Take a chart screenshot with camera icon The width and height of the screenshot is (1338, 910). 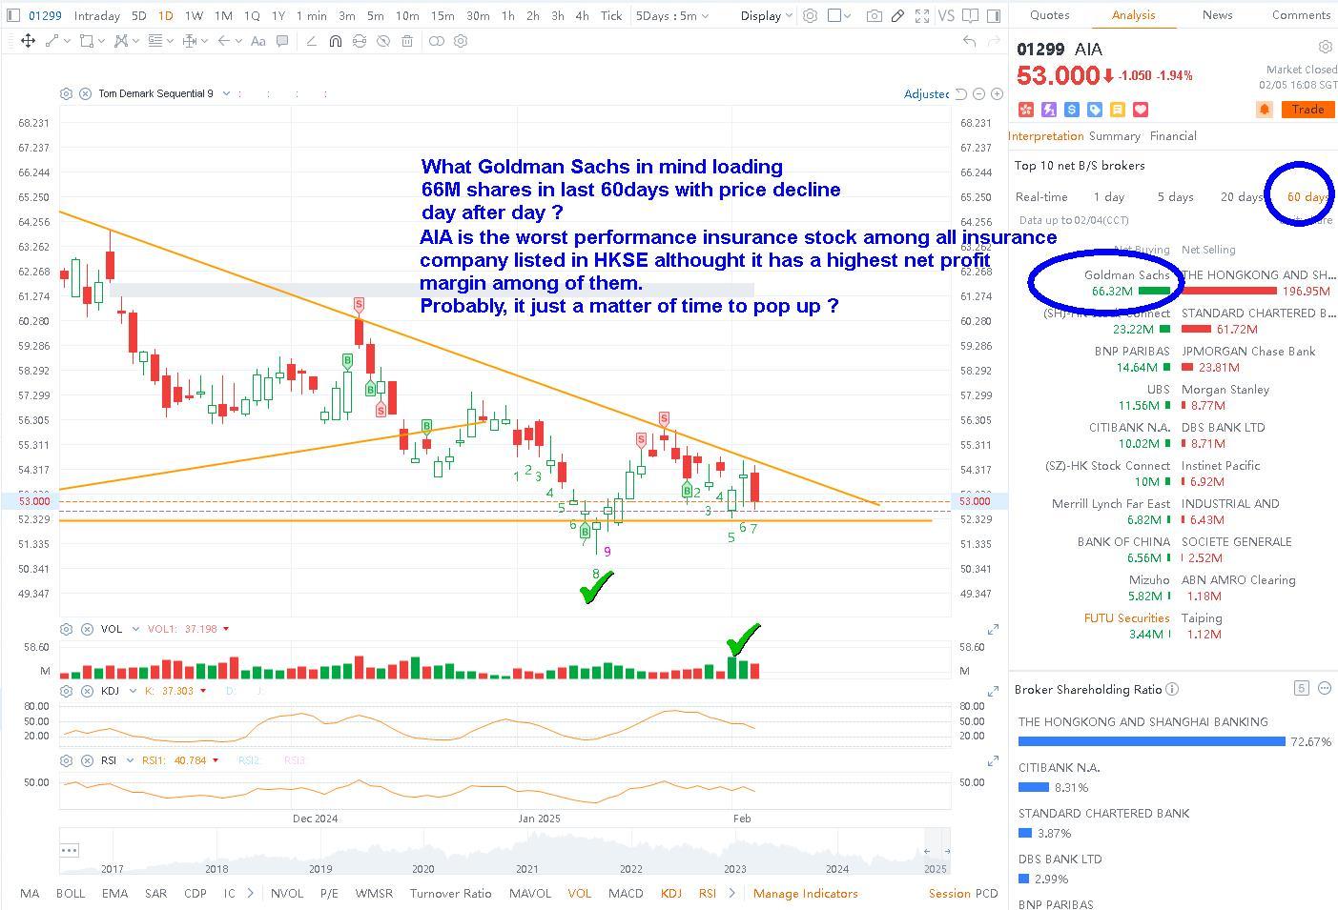point(874,15)
